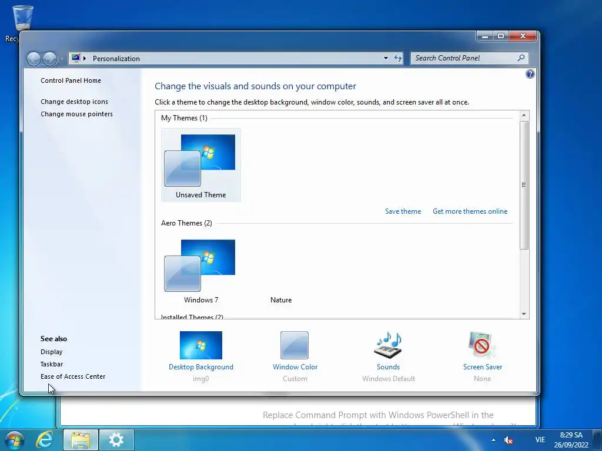Click the theme list scroll down arrow
The width and height of the screenshot is (602, 451).
(x=524, y=314)
